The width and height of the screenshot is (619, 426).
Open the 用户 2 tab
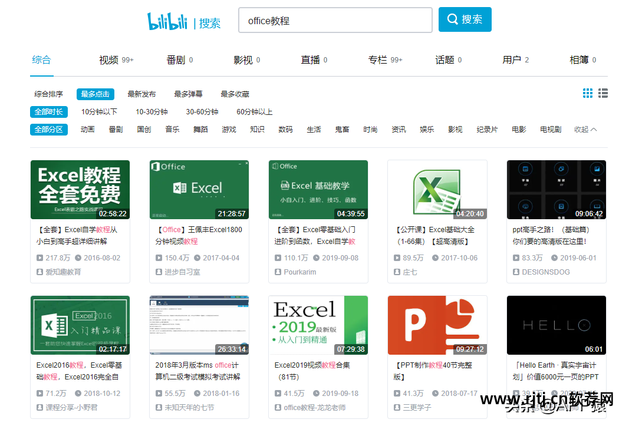[x=515, y=60]
